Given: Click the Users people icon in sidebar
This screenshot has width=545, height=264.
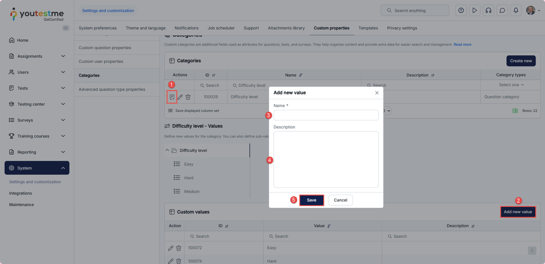Looking at the screenshot, I should pos(12,72).
